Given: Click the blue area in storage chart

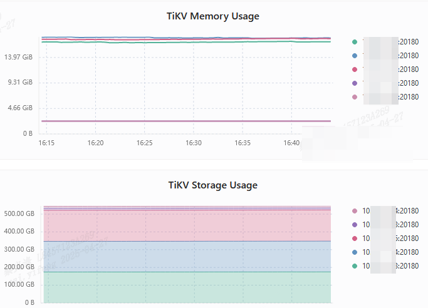Looking at the screenshot, I should (x=187, y=257).
